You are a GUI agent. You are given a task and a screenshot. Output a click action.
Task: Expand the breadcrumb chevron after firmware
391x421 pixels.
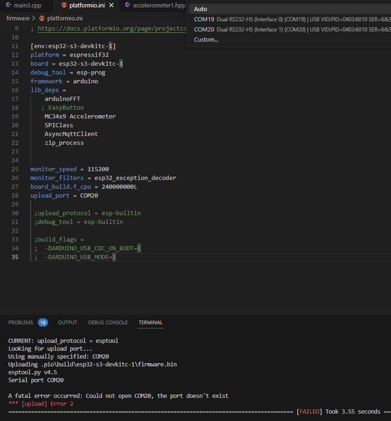[x=34, y=18]
